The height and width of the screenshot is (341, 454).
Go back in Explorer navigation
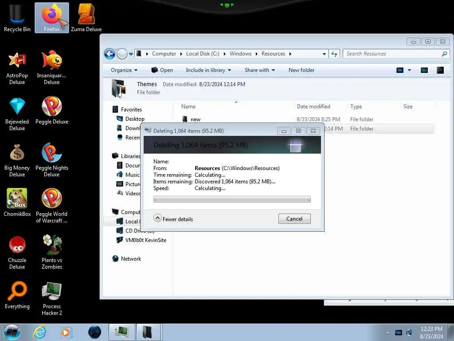click(x=110, y=54)
